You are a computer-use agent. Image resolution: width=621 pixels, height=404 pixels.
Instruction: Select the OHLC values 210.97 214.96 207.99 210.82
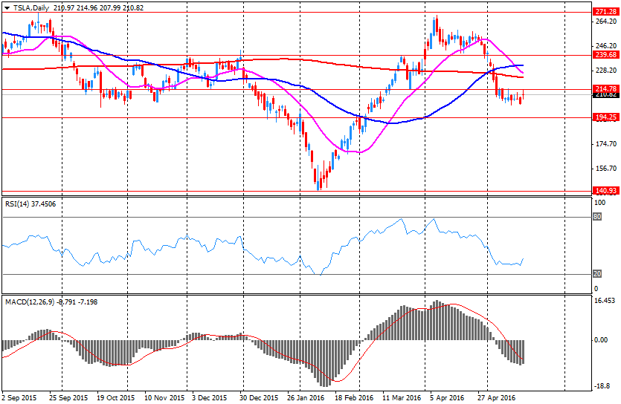[97, 8]
